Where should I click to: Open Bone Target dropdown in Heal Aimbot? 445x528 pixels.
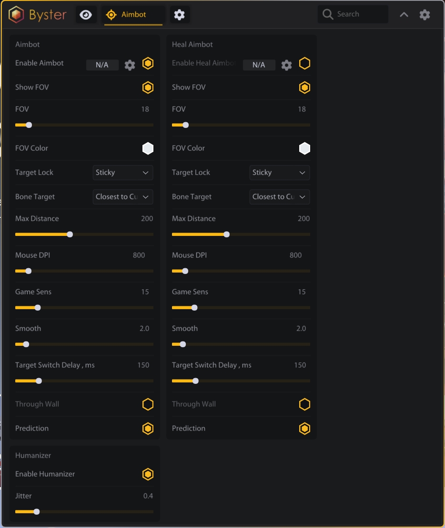click(280, 197)
